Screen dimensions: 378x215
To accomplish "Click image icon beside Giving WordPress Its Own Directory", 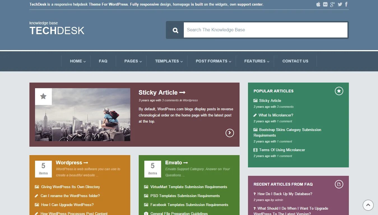I will click(37, 187).
